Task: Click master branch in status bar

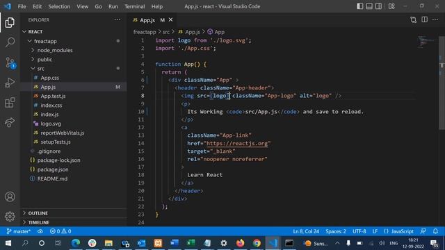Action: tap(19, 231)
